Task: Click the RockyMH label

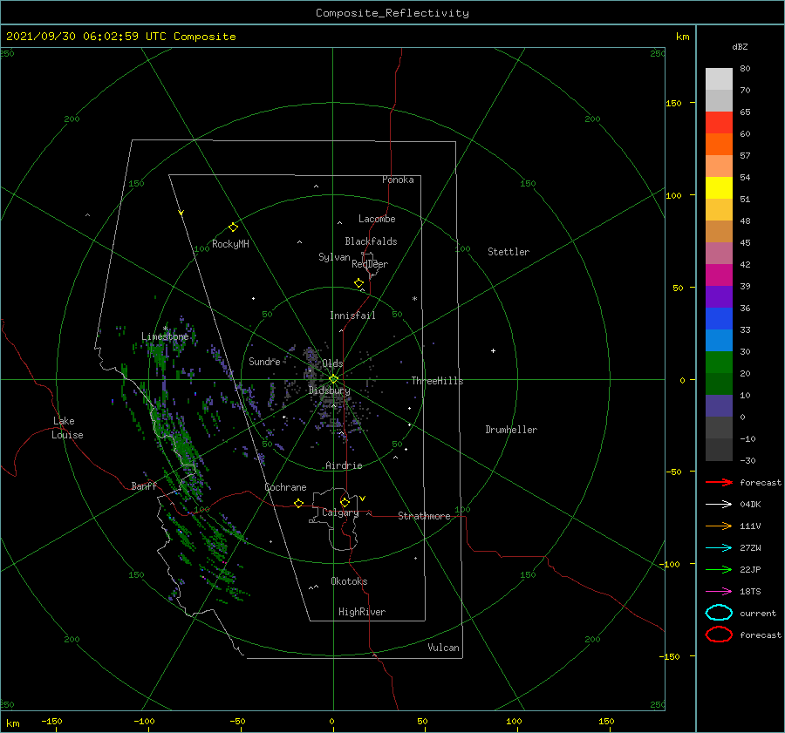Action: (x=230, y=244)
